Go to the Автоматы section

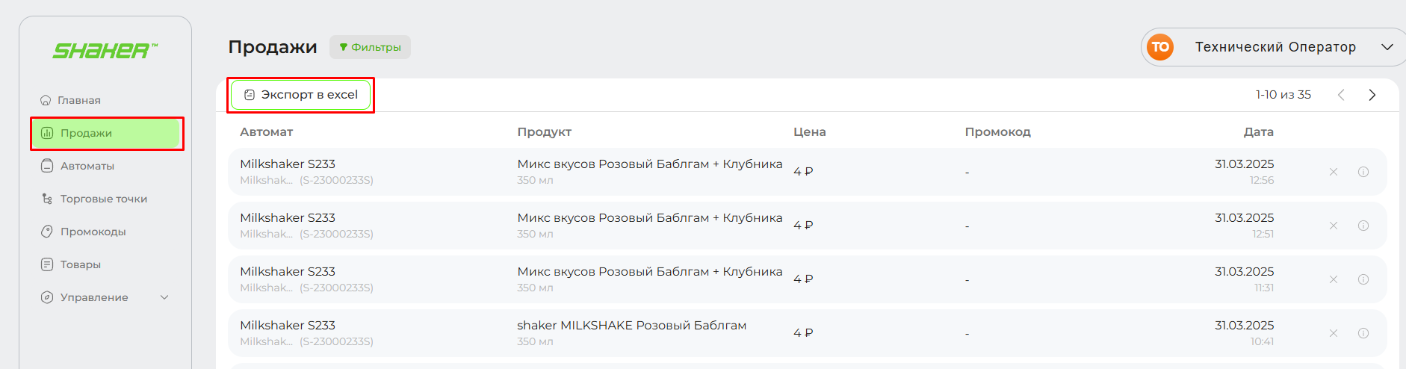point(87,166)
